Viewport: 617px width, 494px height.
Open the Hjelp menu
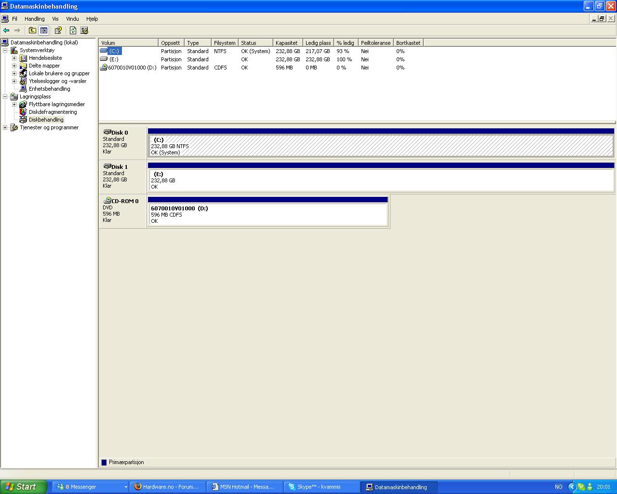[92, 19]
